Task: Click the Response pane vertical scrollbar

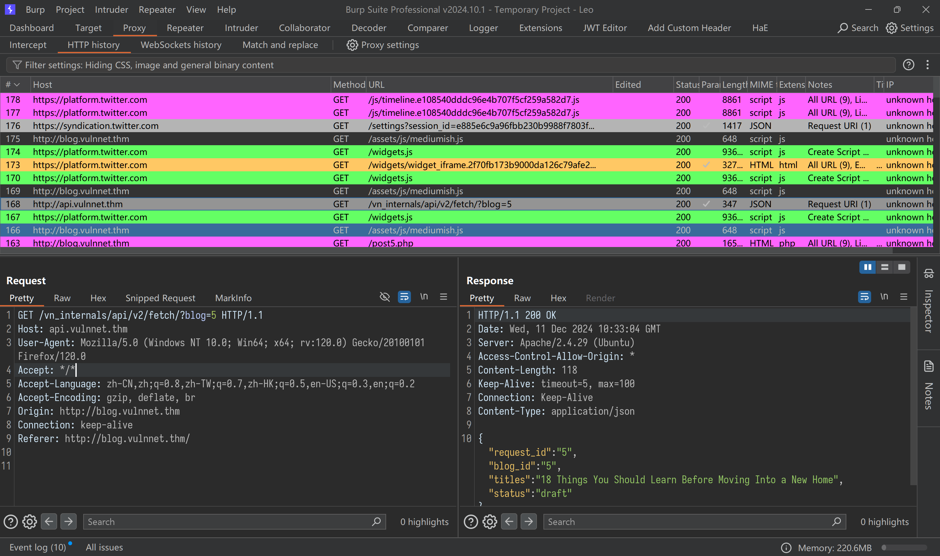Action: pyautogui.click(x=914, y=396)
